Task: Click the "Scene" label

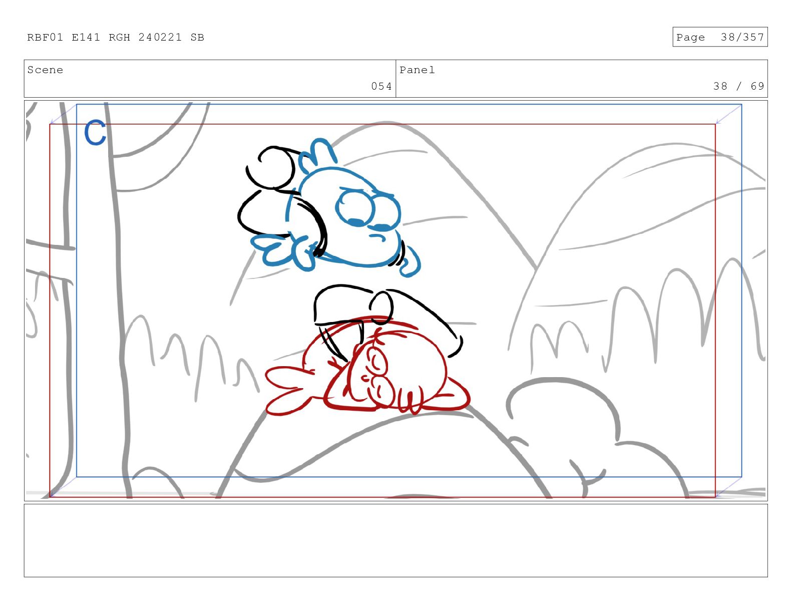Action: 46,70
